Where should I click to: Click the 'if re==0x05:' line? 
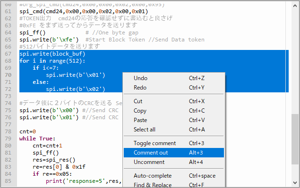pos(52,174)
